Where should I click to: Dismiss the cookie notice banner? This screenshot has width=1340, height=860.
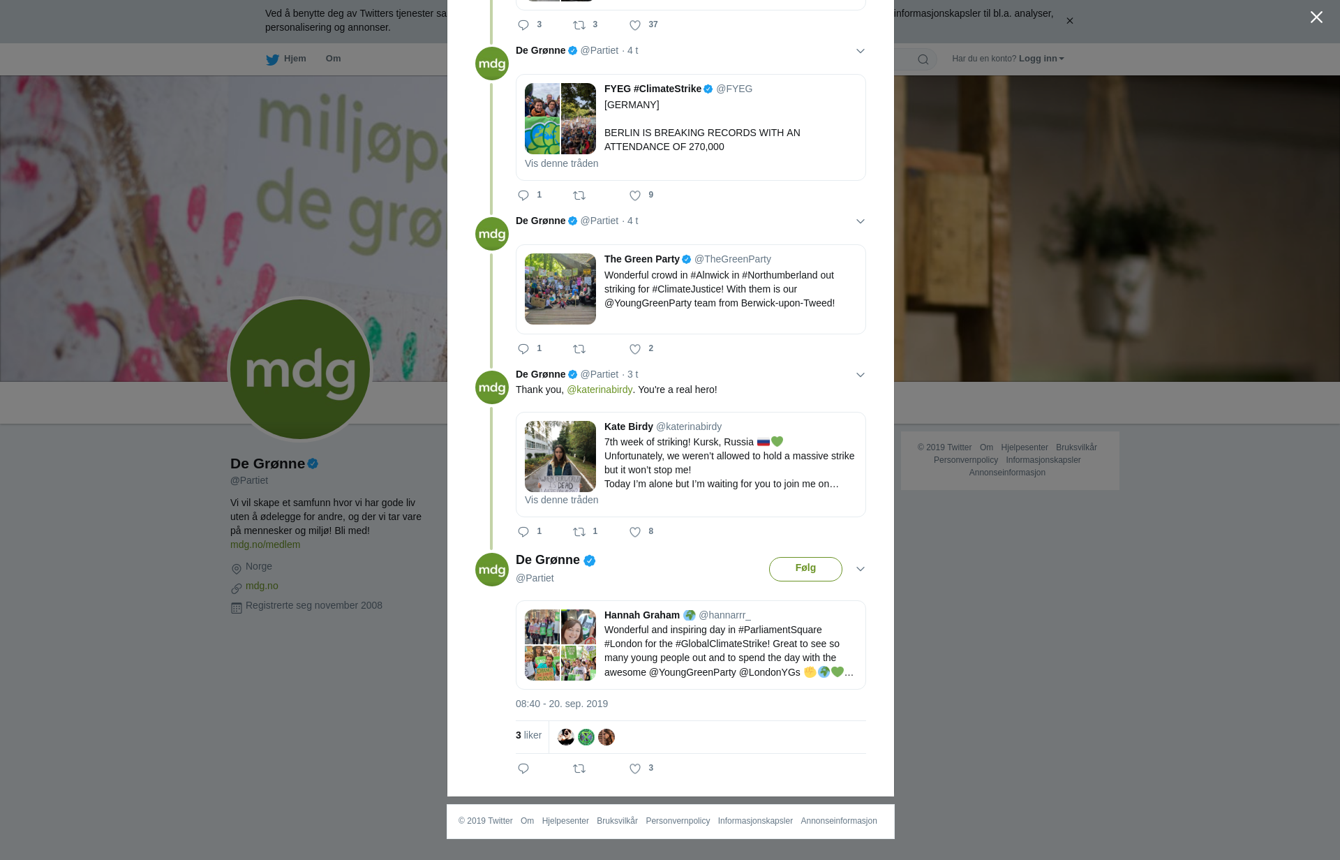coord(1069,21)
